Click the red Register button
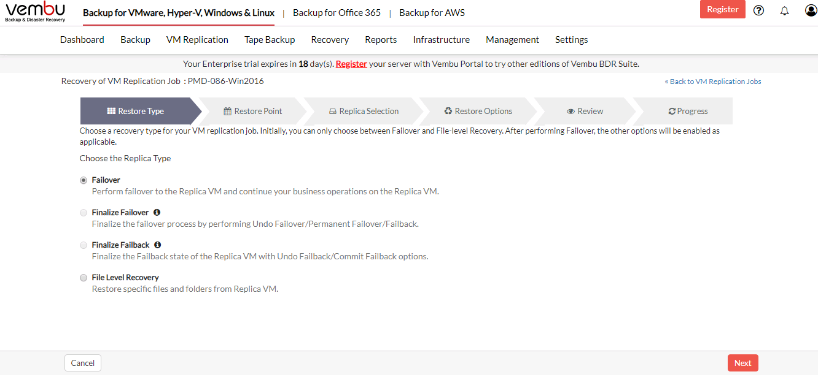818x377 pixels. tap(723, 9)
